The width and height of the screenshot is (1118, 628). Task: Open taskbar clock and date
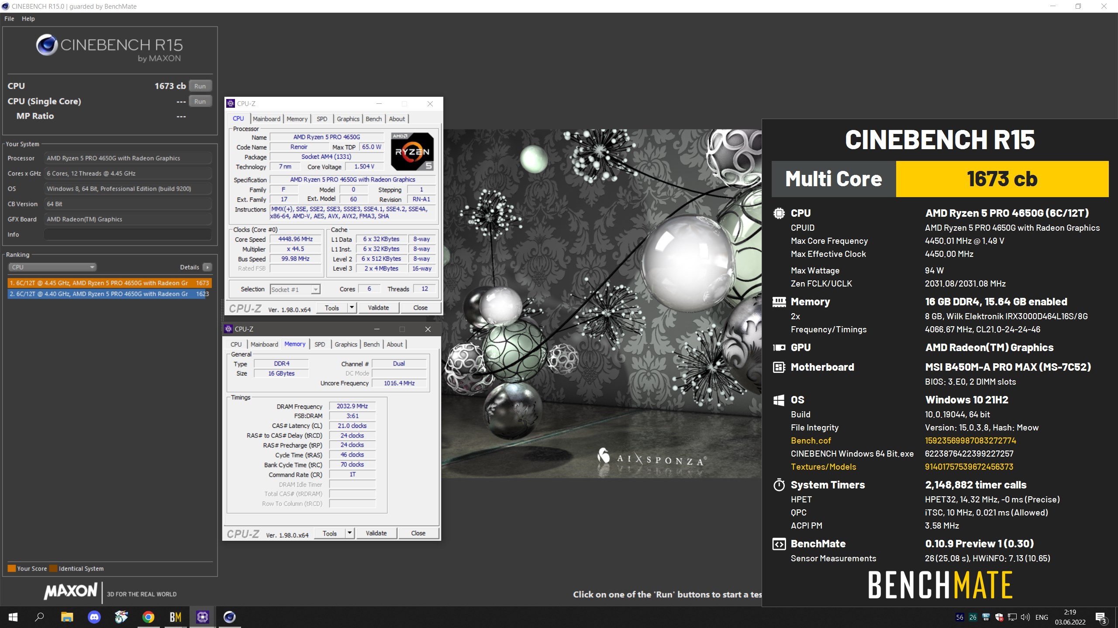pyautogui.click(x=1070, y=617)
